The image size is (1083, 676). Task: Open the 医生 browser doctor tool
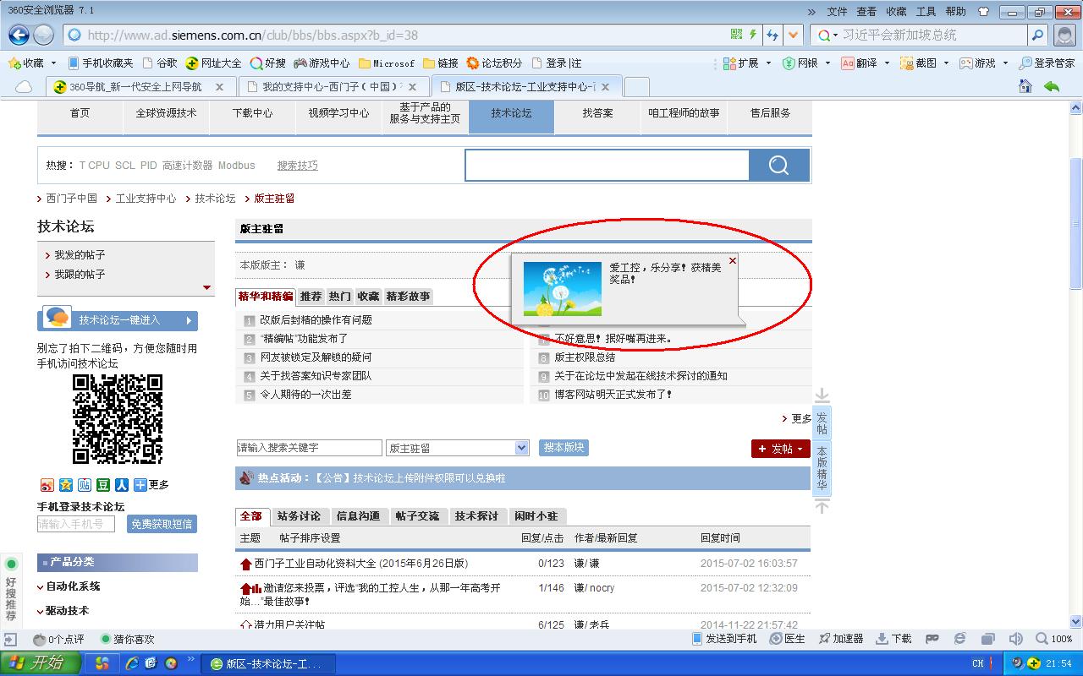pos(787,639)
